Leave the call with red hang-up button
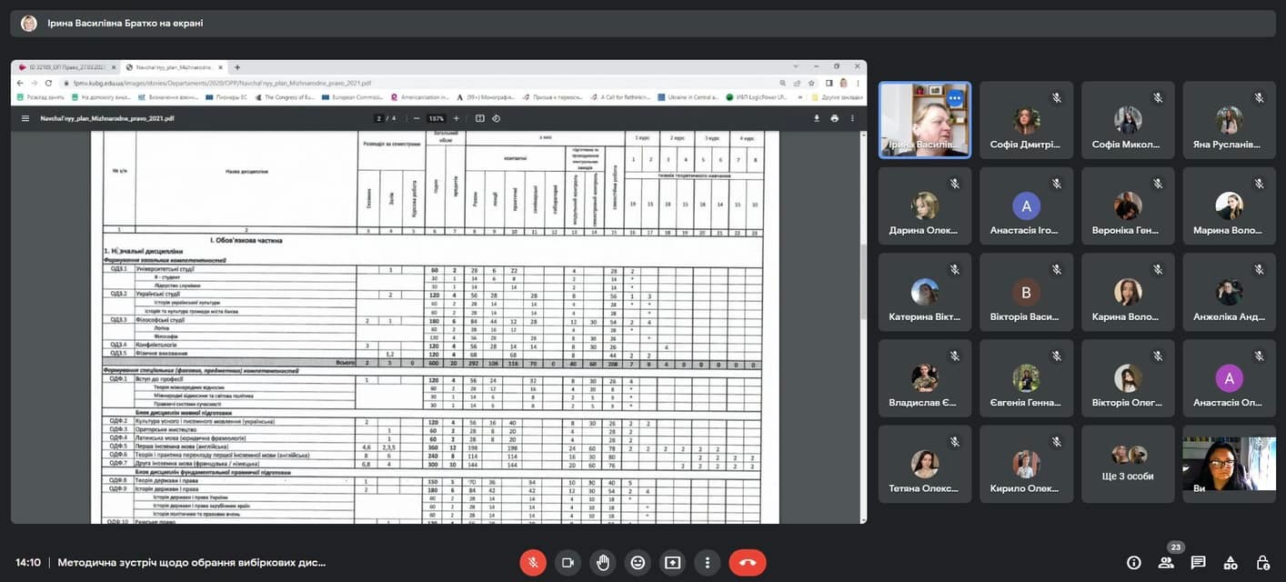 pyautogui.click(x=748, y=562)
